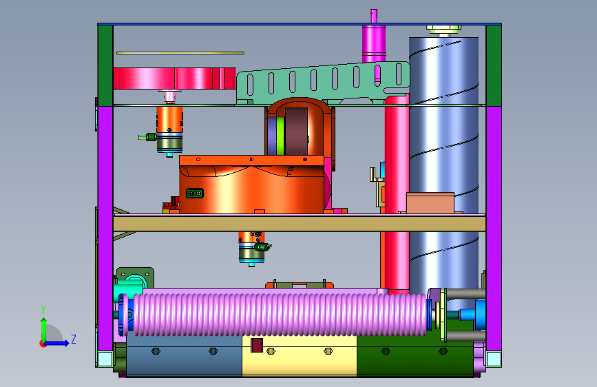This screenshot has width=597, height=387.
Task: Click the red origin ball of the coordinate triad
Action: pos(43,344)
